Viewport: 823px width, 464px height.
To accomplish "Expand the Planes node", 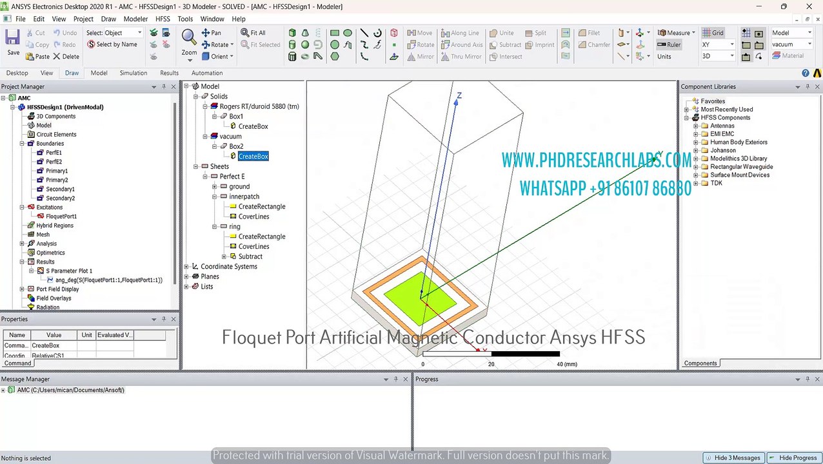I will (x=186, y=276).
